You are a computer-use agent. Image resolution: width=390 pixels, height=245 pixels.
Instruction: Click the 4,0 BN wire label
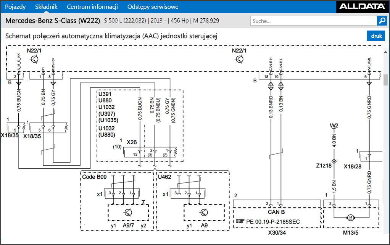tap(334, 140)
